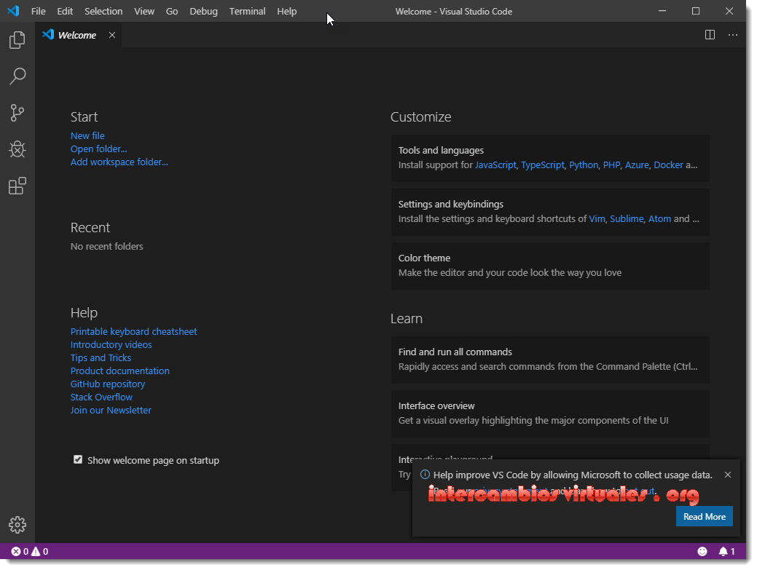Dismiss the usage data notification
The height and width of the screenshot is (570, 757).
[x=728, y=475]
